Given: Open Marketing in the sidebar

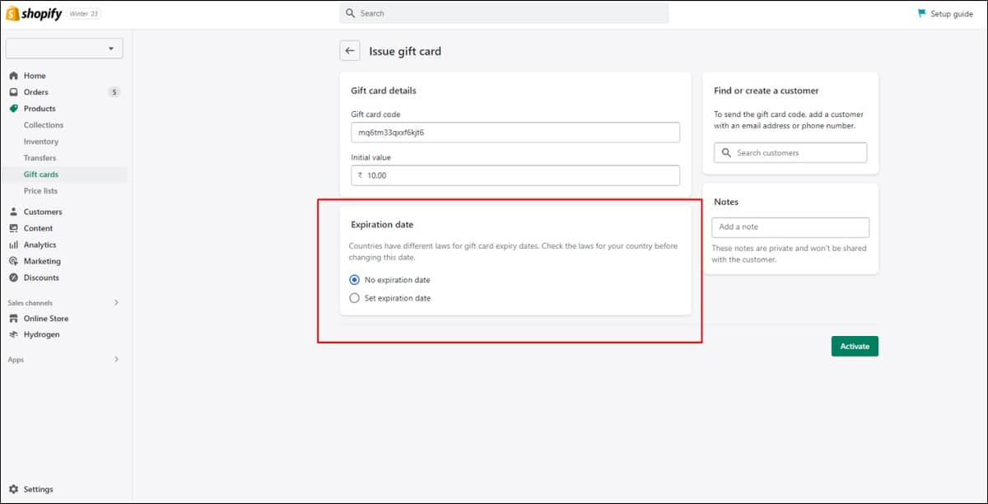Looking at the screenshot, I should 42,261.
